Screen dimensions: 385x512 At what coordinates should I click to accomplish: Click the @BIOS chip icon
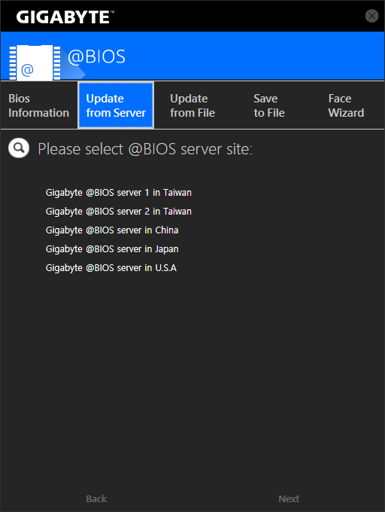(35, 62)
